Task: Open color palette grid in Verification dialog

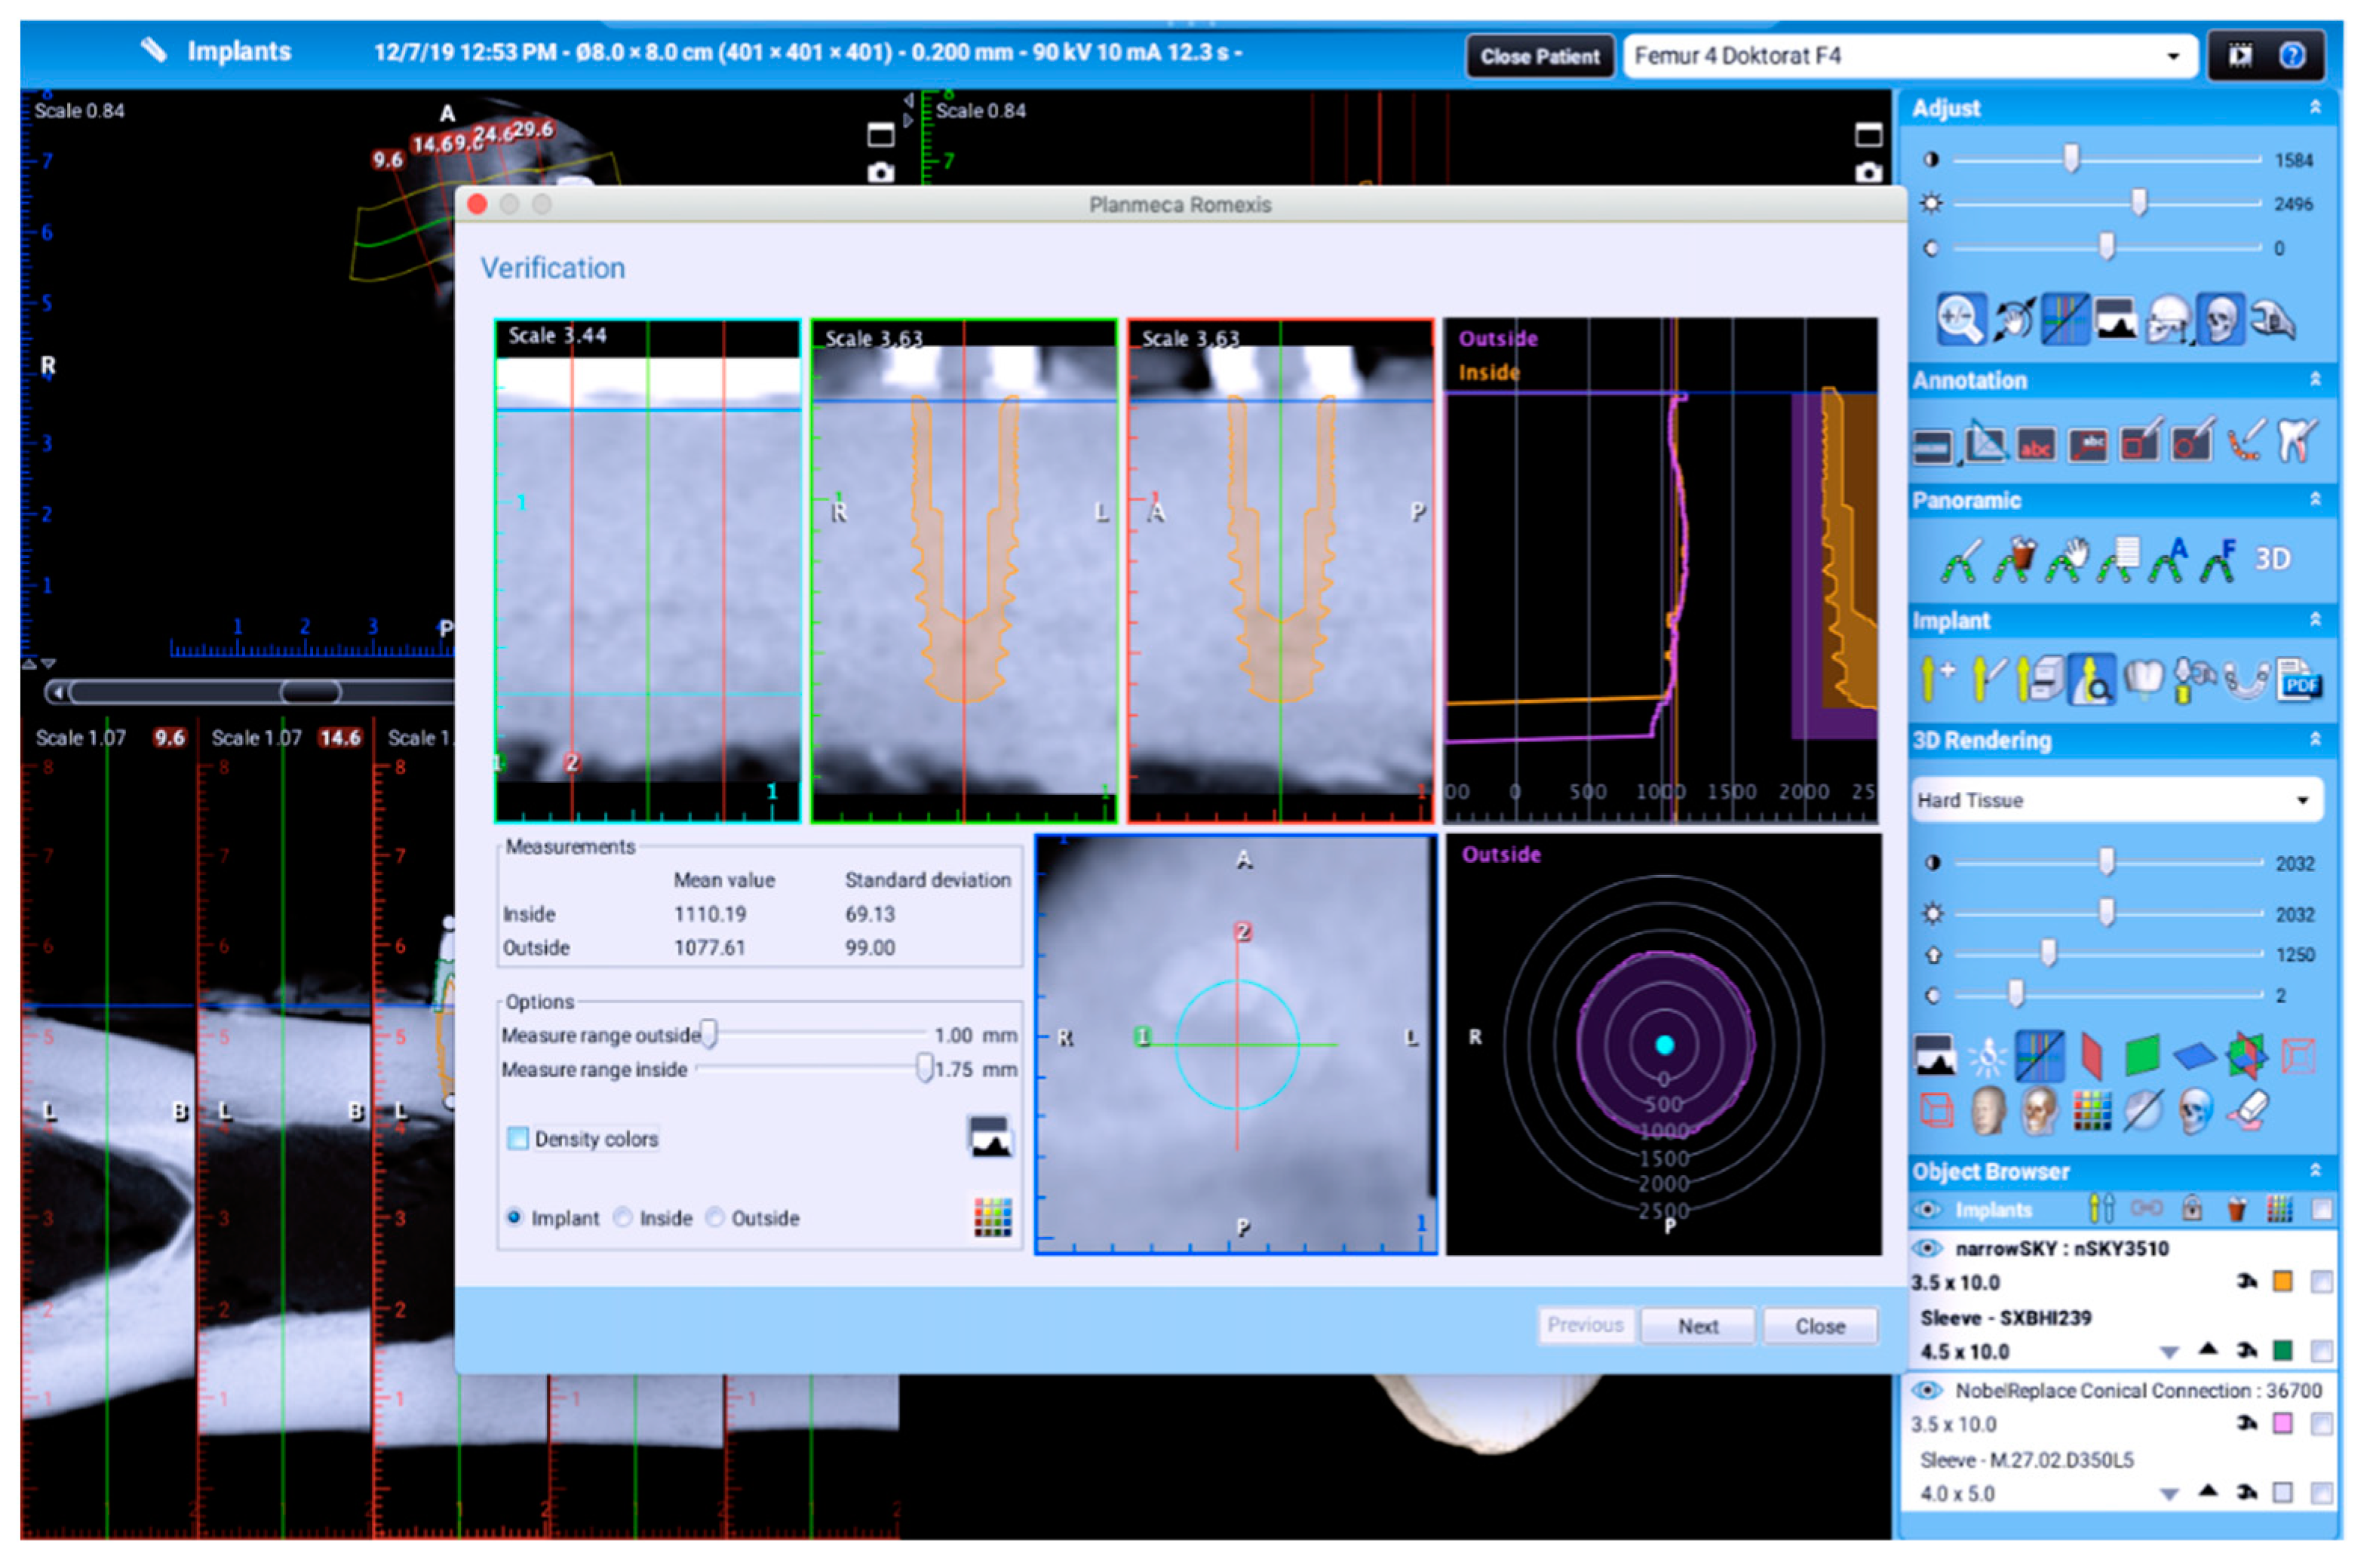Action: click(993, 1217)
